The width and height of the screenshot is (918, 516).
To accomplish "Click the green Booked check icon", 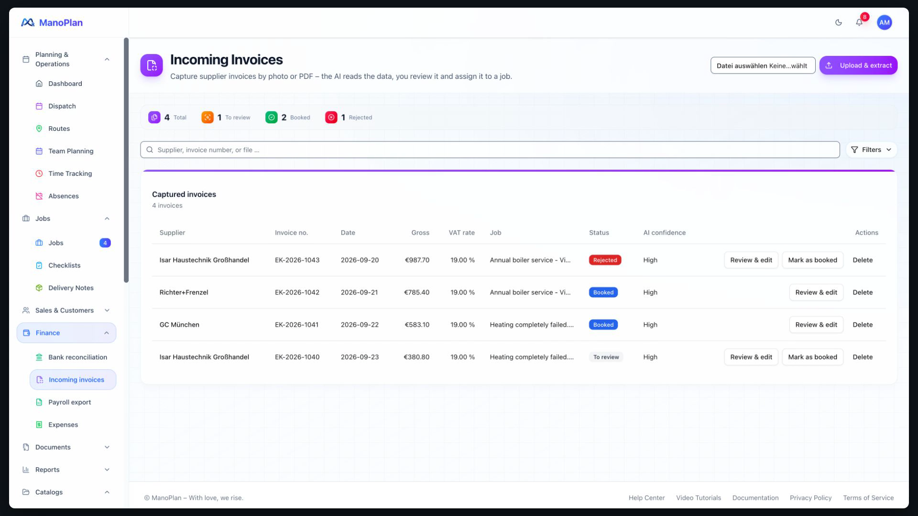I will (272, 117).
